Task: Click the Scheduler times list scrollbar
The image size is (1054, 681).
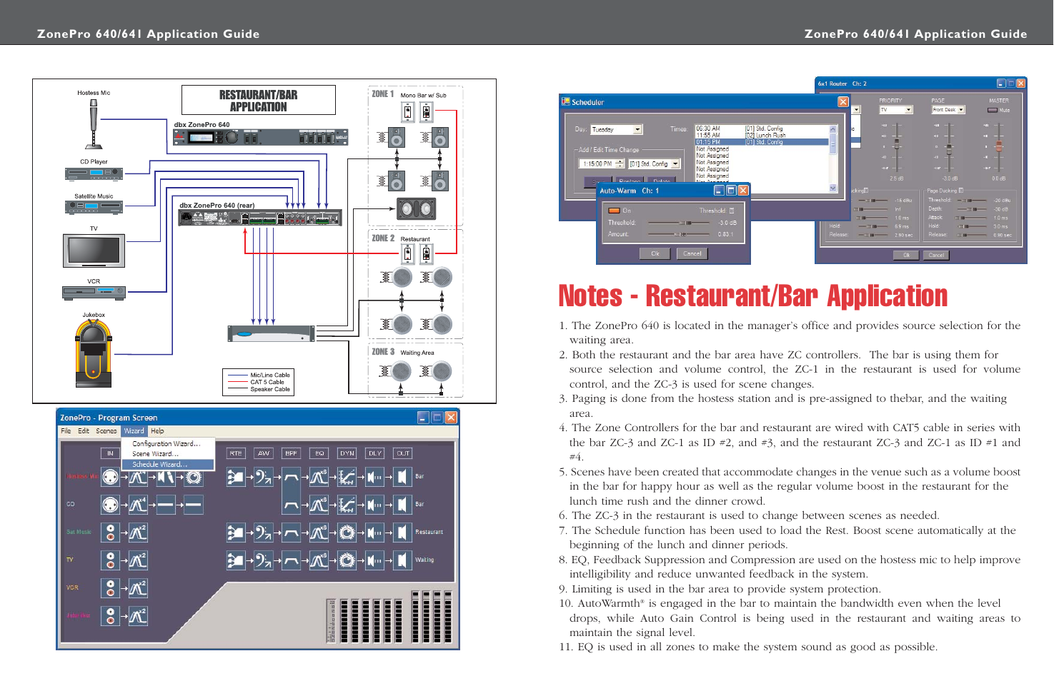Action: (x=832, y=158)
